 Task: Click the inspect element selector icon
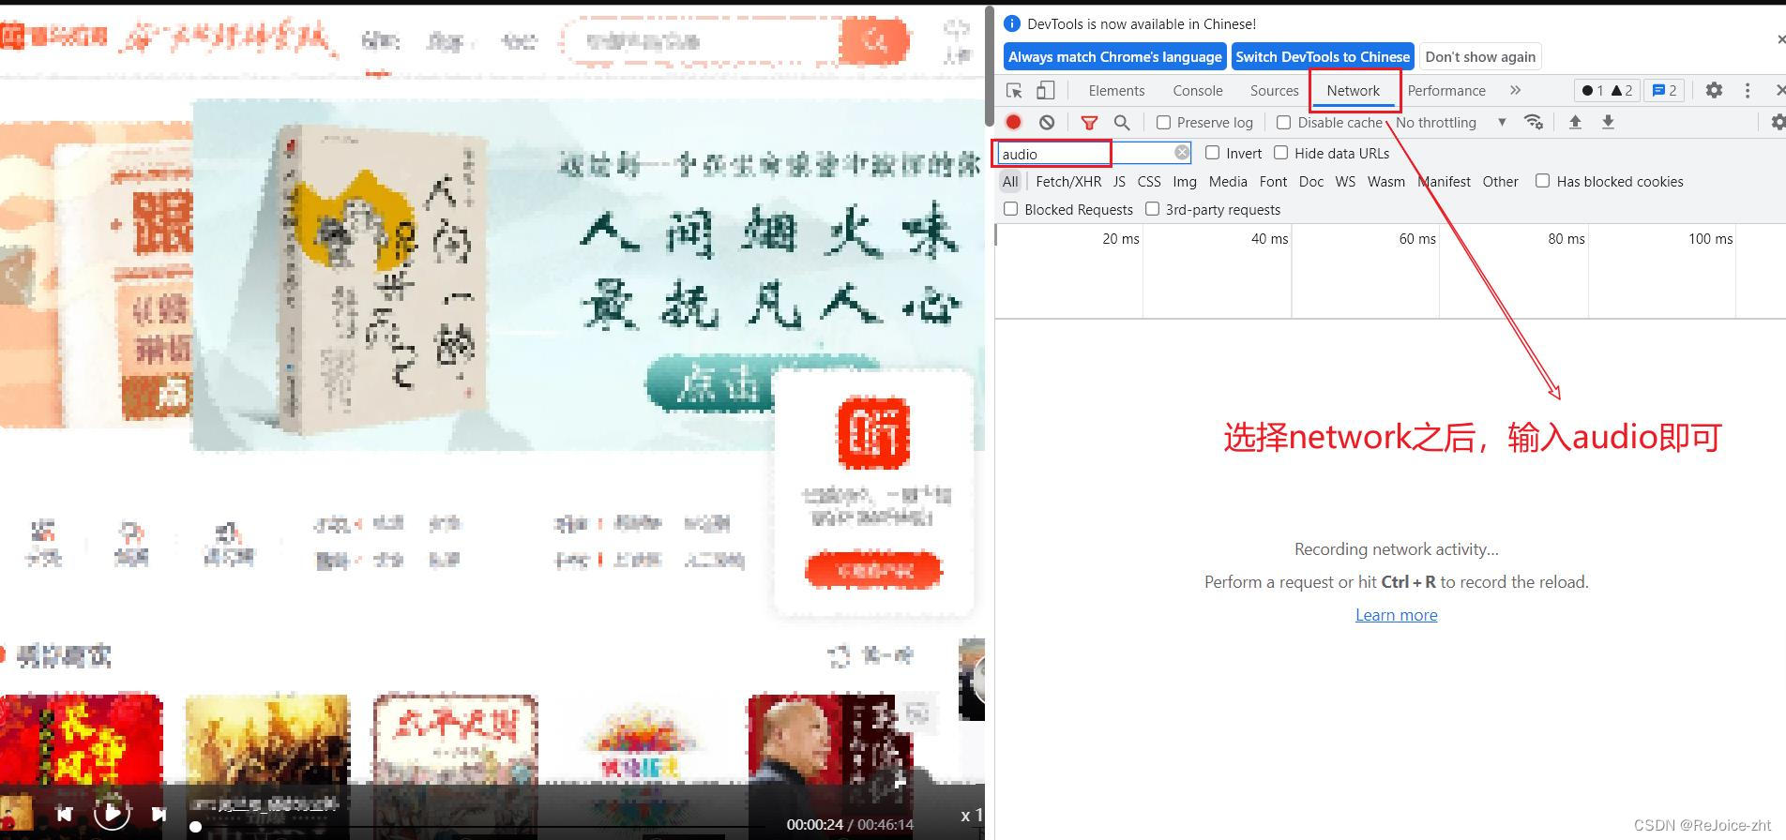1014,90
